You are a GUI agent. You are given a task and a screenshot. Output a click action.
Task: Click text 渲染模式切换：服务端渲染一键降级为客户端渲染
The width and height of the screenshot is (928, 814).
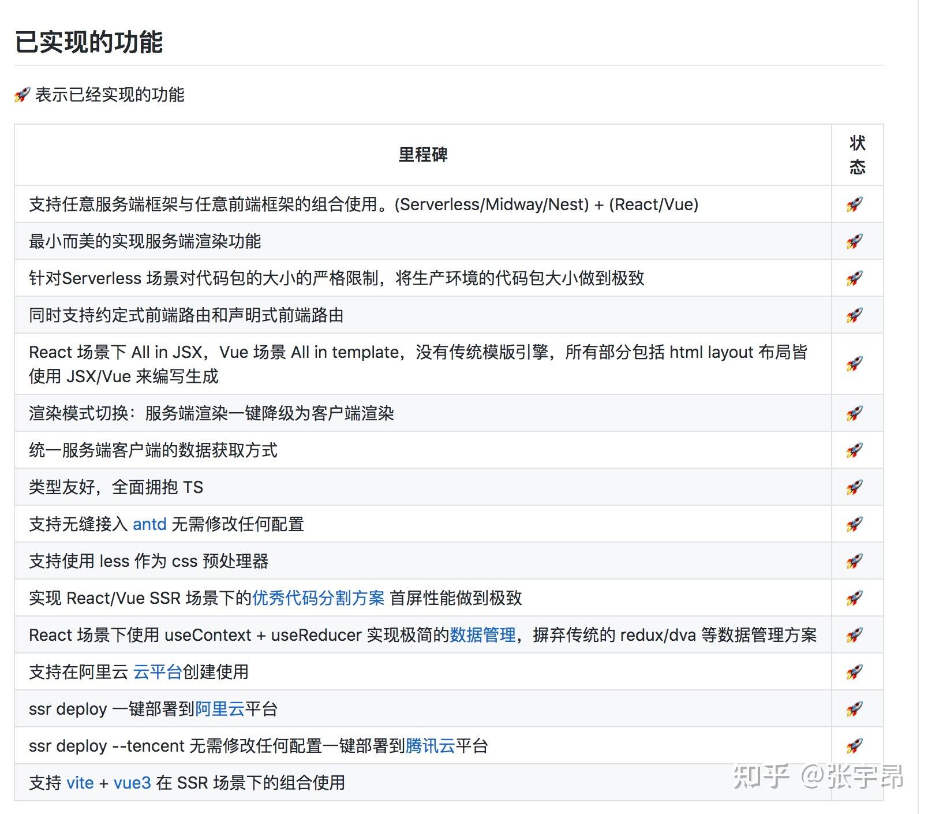(211, 413)
